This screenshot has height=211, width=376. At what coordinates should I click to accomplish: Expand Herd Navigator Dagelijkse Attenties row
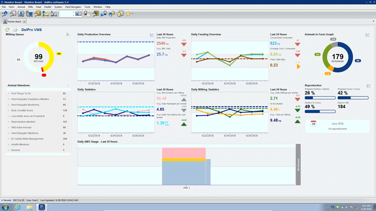[x=9, y=99]
